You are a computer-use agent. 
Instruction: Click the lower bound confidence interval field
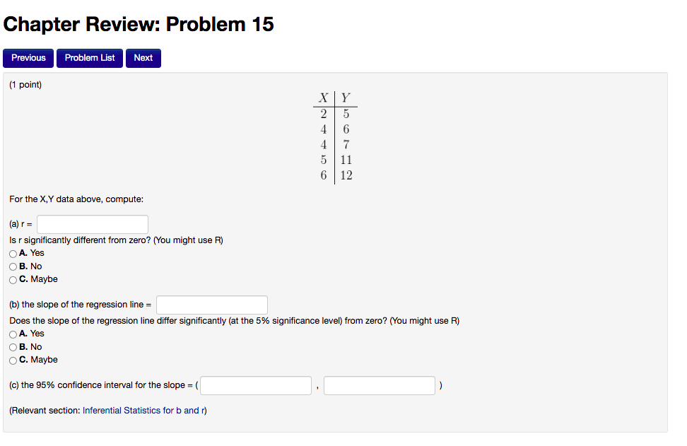tap(255, 385)
